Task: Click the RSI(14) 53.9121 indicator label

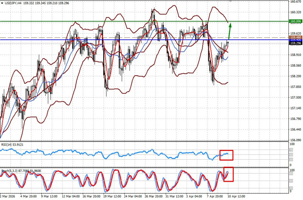Action: click(12, 145)
